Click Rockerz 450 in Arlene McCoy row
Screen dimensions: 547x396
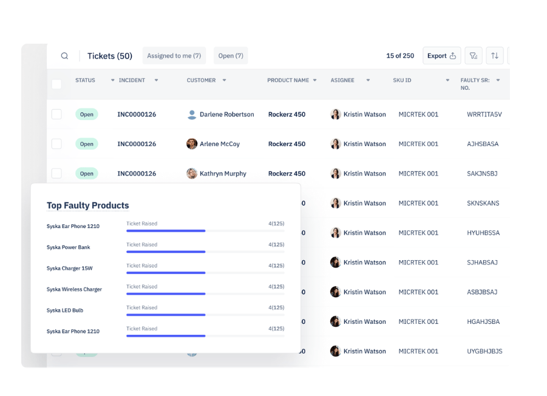(x=287, y=144)
